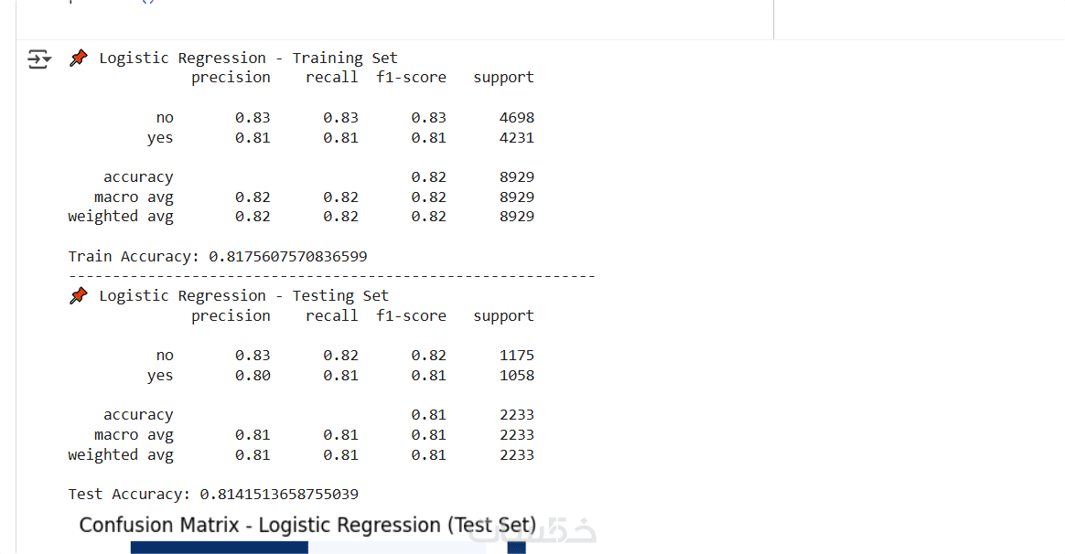This screenshot has width=1065, height=554.
Task: Click 'weighted avg' label in the training report
Action: (x=121, y=217)
